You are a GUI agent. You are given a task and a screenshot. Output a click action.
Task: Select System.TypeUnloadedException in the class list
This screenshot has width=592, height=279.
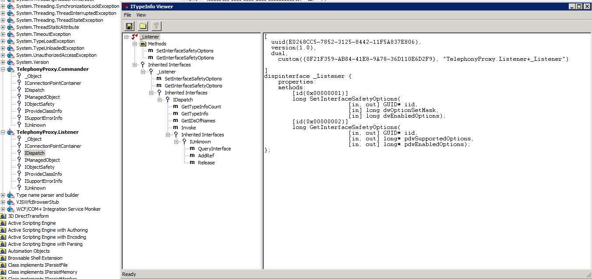coord(50,48)
